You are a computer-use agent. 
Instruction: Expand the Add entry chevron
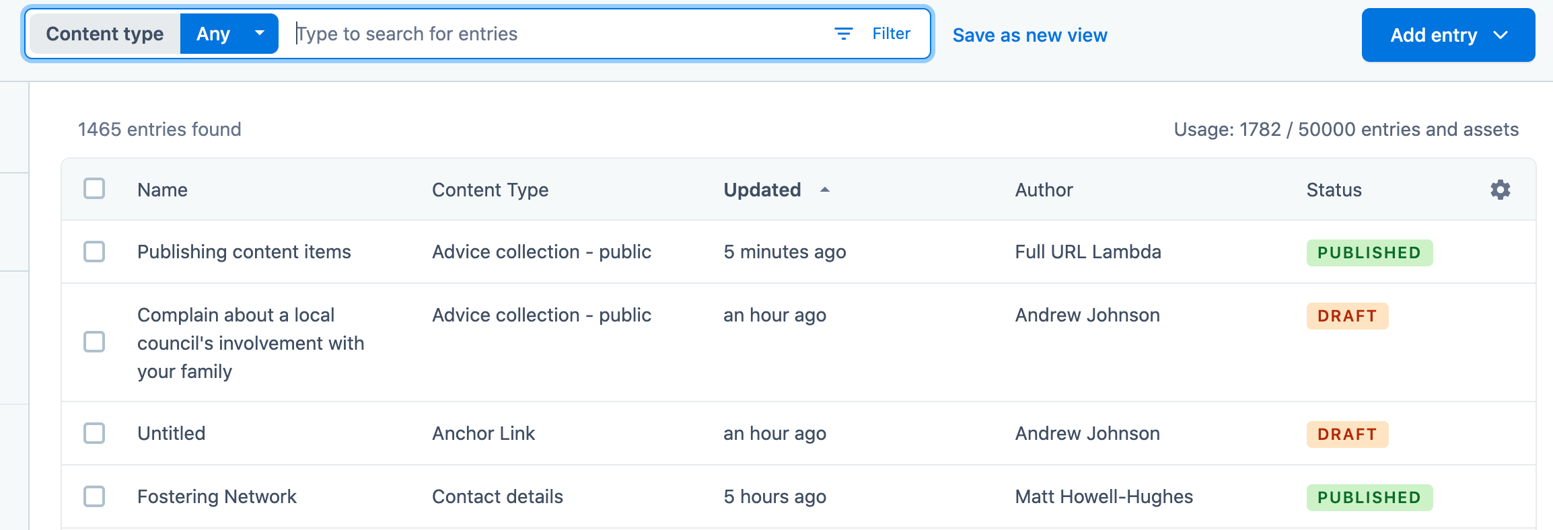pyautogui.click(x=1501, y=35)
